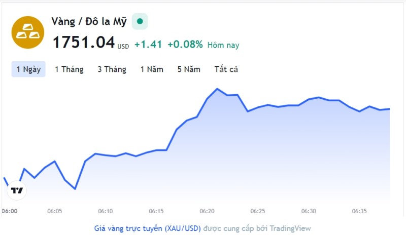Click the chart's highest peak point
The width and height of the screenshot is (406, 239).
click(217, 89)
